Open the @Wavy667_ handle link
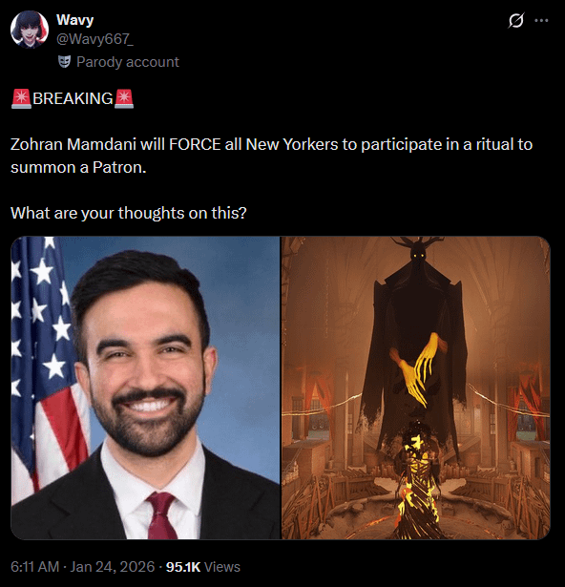Screen dimensions: 565x587 pyautogui.click(x=94, y=38)
